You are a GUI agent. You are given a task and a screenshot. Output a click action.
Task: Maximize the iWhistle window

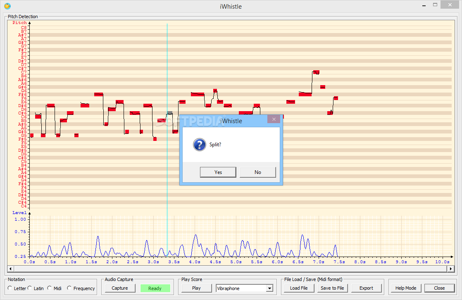click(435, 5)
